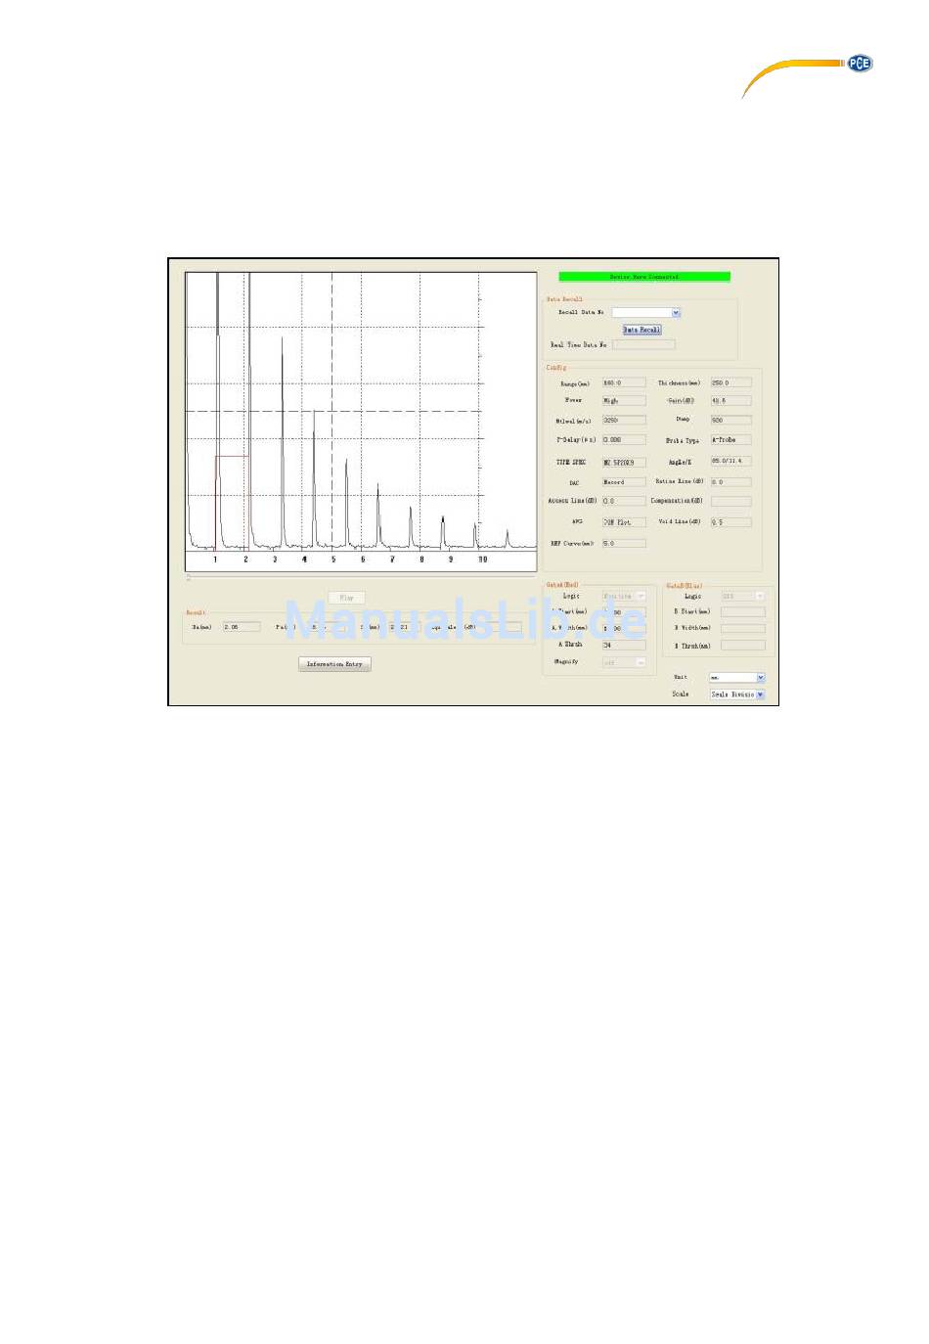The image size is (929, 1344).
Task: Click the Angle/K value field
Action: 731,461
